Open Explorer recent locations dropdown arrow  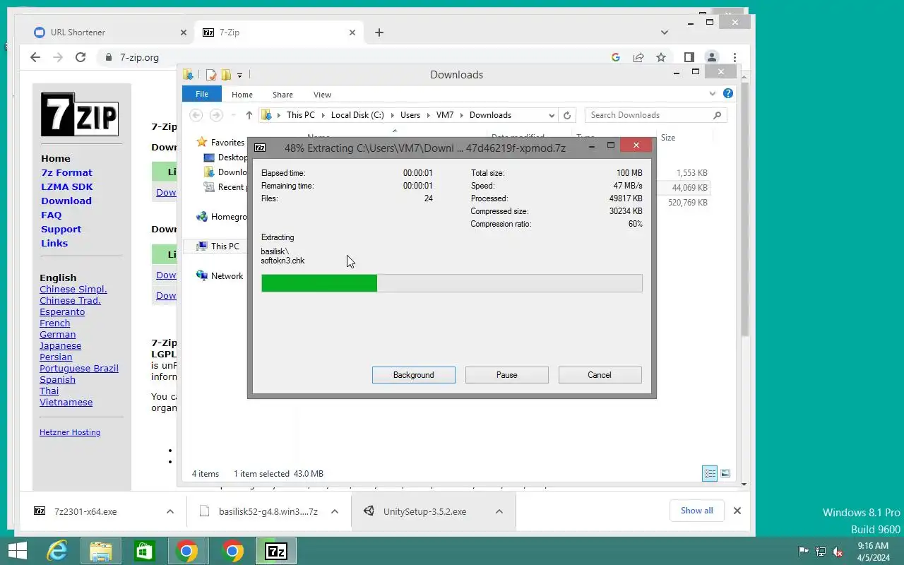click(234, 115)
